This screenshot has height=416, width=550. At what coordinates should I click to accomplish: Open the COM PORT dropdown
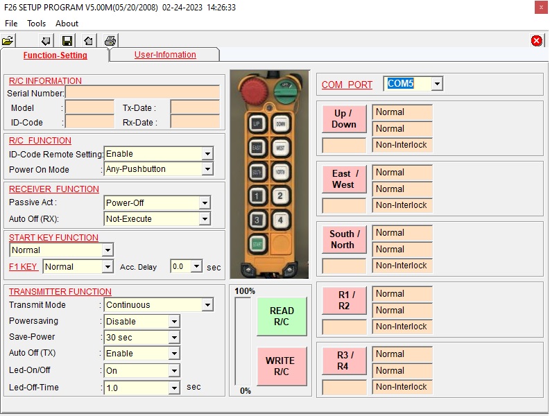[436, 84]
